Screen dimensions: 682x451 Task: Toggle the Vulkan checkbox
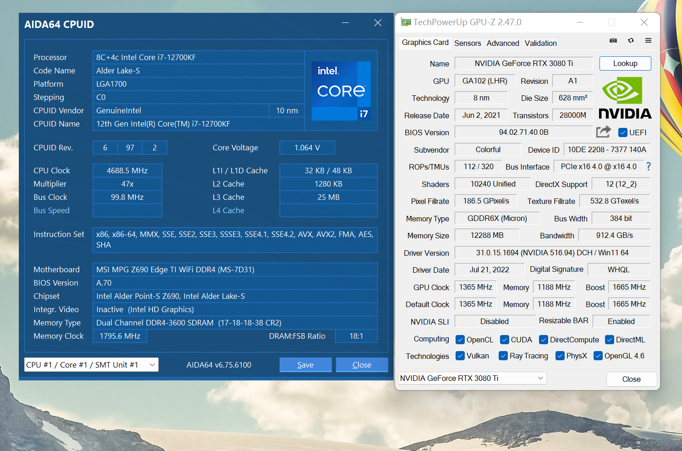[x=460, y=356]
